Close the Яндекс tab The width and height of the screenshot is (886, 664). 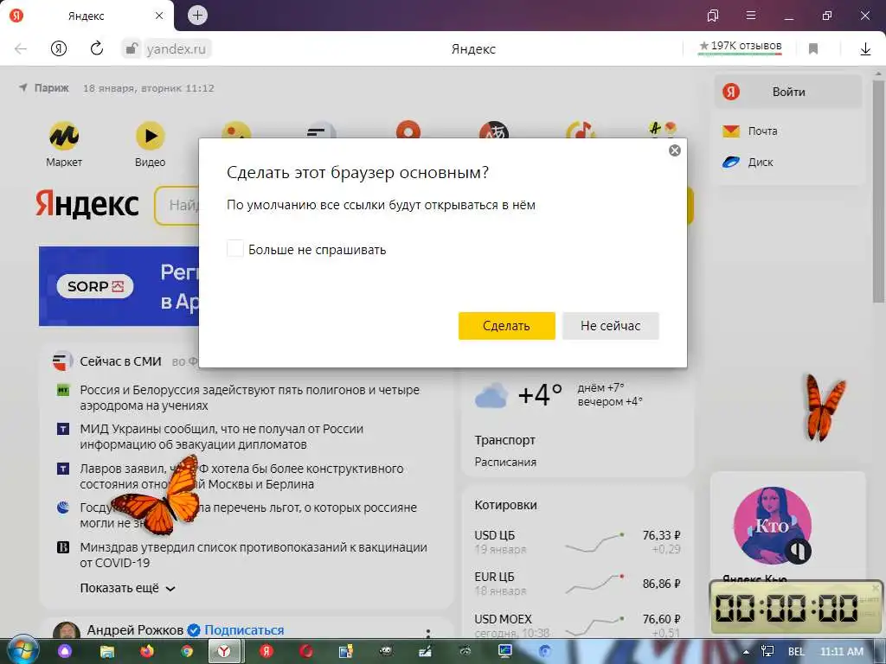159,16
